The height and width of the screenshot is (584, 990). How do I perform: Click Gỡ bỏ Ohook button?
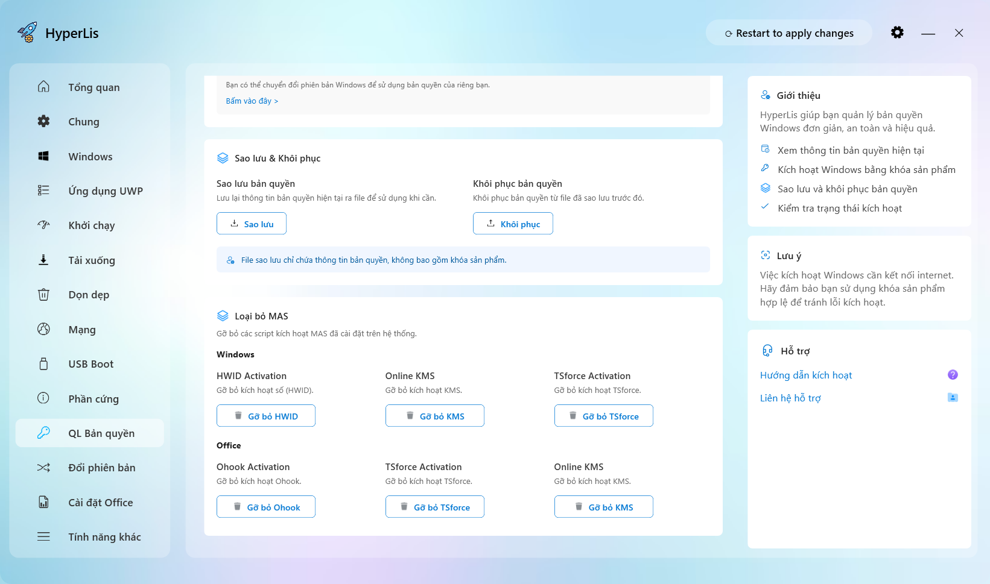click(x=265, y=507)
